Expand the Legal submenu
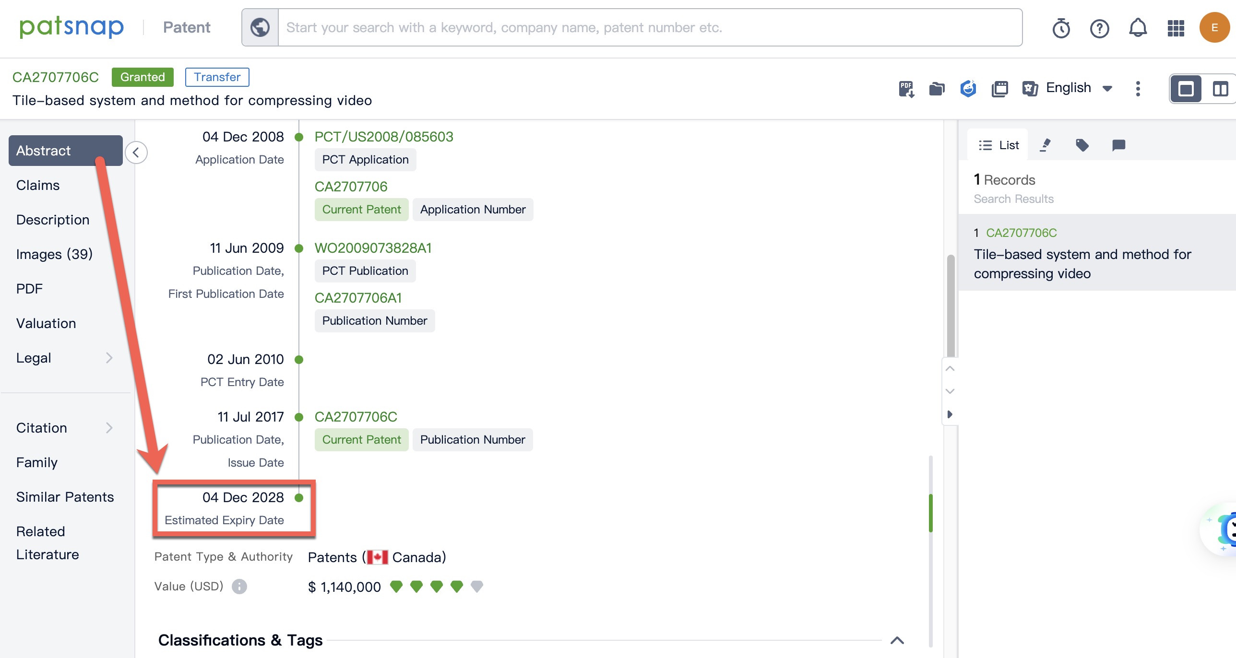The image size is (1236, 658). coord(109,358)
